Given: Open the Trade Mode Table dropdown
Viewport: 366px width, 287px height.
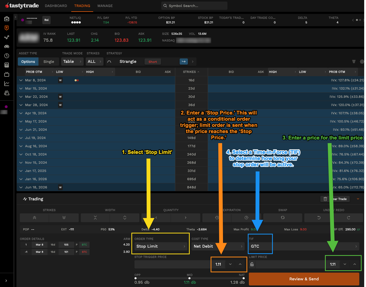Looking at the screenshot, I should tap(72, 62).
